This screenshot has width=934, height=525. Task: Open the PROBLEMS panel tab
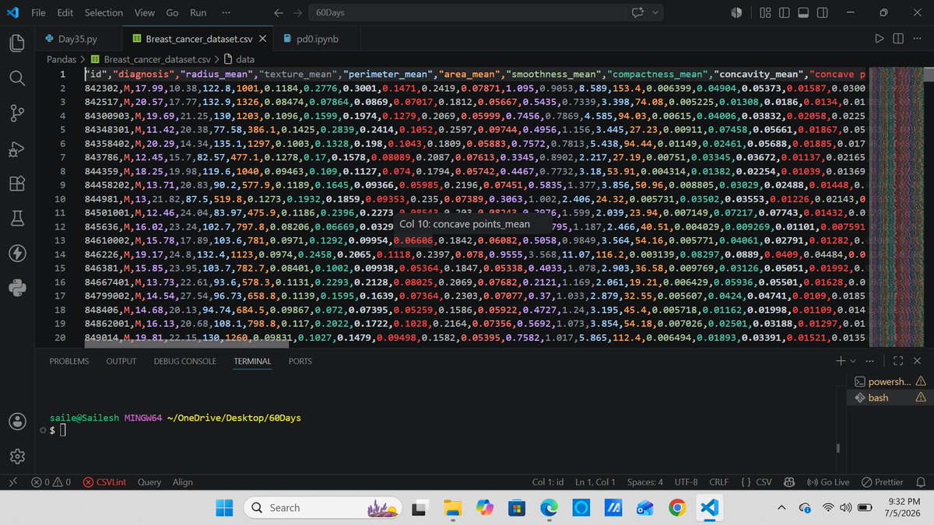pyautogui.click(x=69, y=361)
